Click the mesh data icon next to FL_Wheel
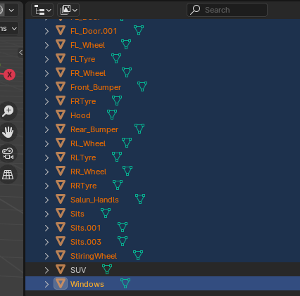This screenshot has width=300, height=296. tap(126, 44)
